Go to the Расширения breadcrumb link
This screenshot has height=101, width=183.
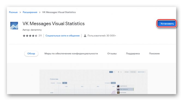coord(30,12)
